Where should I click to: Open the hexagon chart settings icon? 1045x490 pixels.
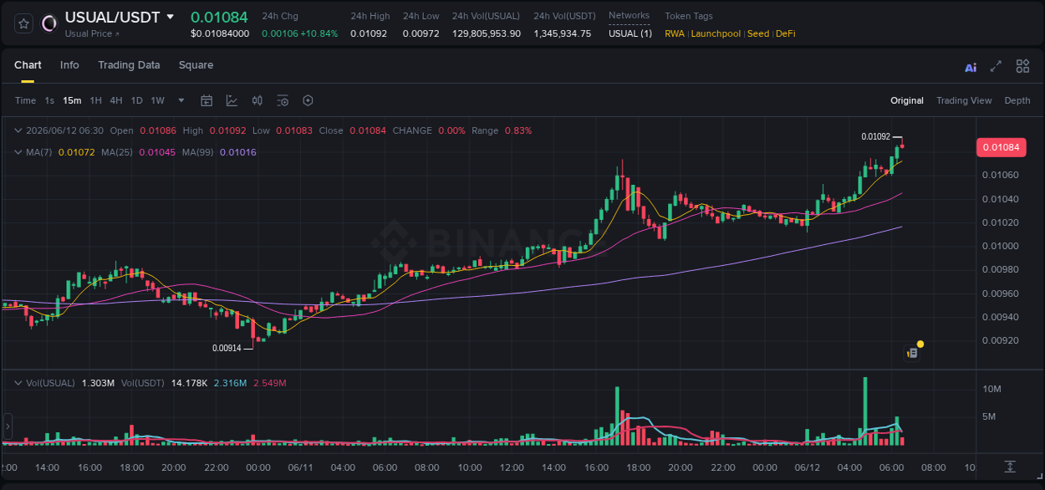pos(308,100)
